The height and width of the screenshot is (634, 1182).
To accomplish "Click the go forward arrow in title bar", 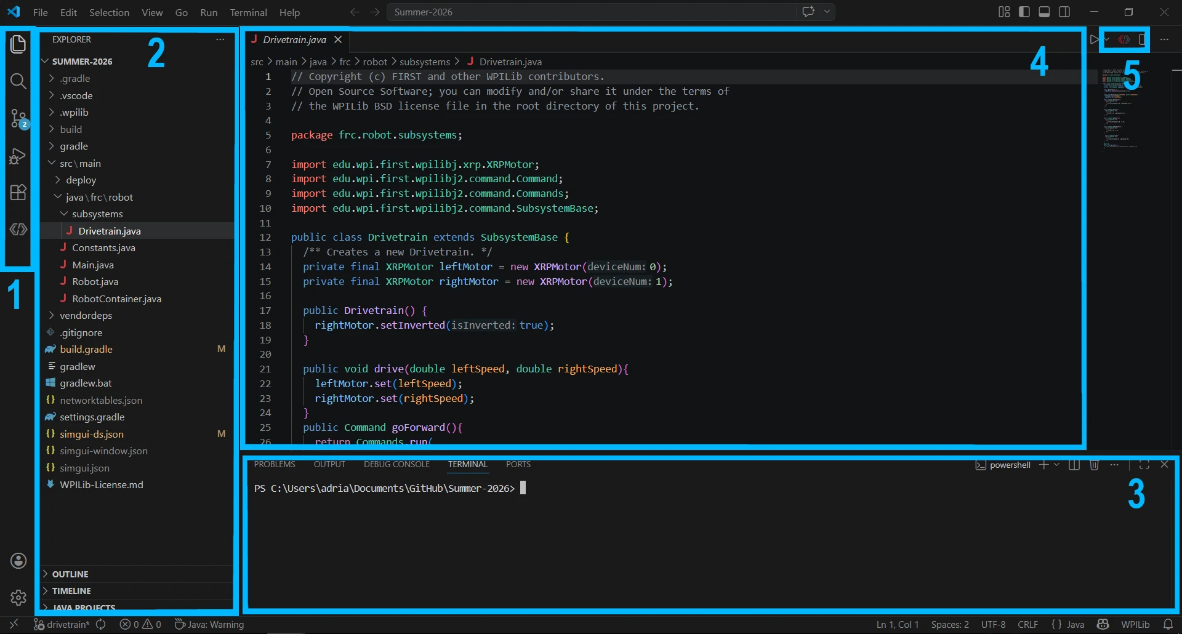I will (375, 12).
